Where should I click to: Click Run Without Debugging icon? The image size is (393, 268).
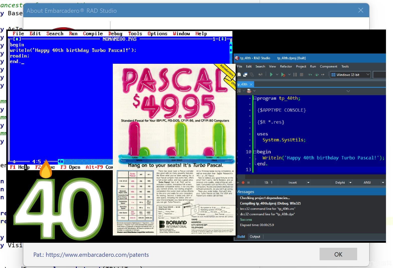pos(283,74)
